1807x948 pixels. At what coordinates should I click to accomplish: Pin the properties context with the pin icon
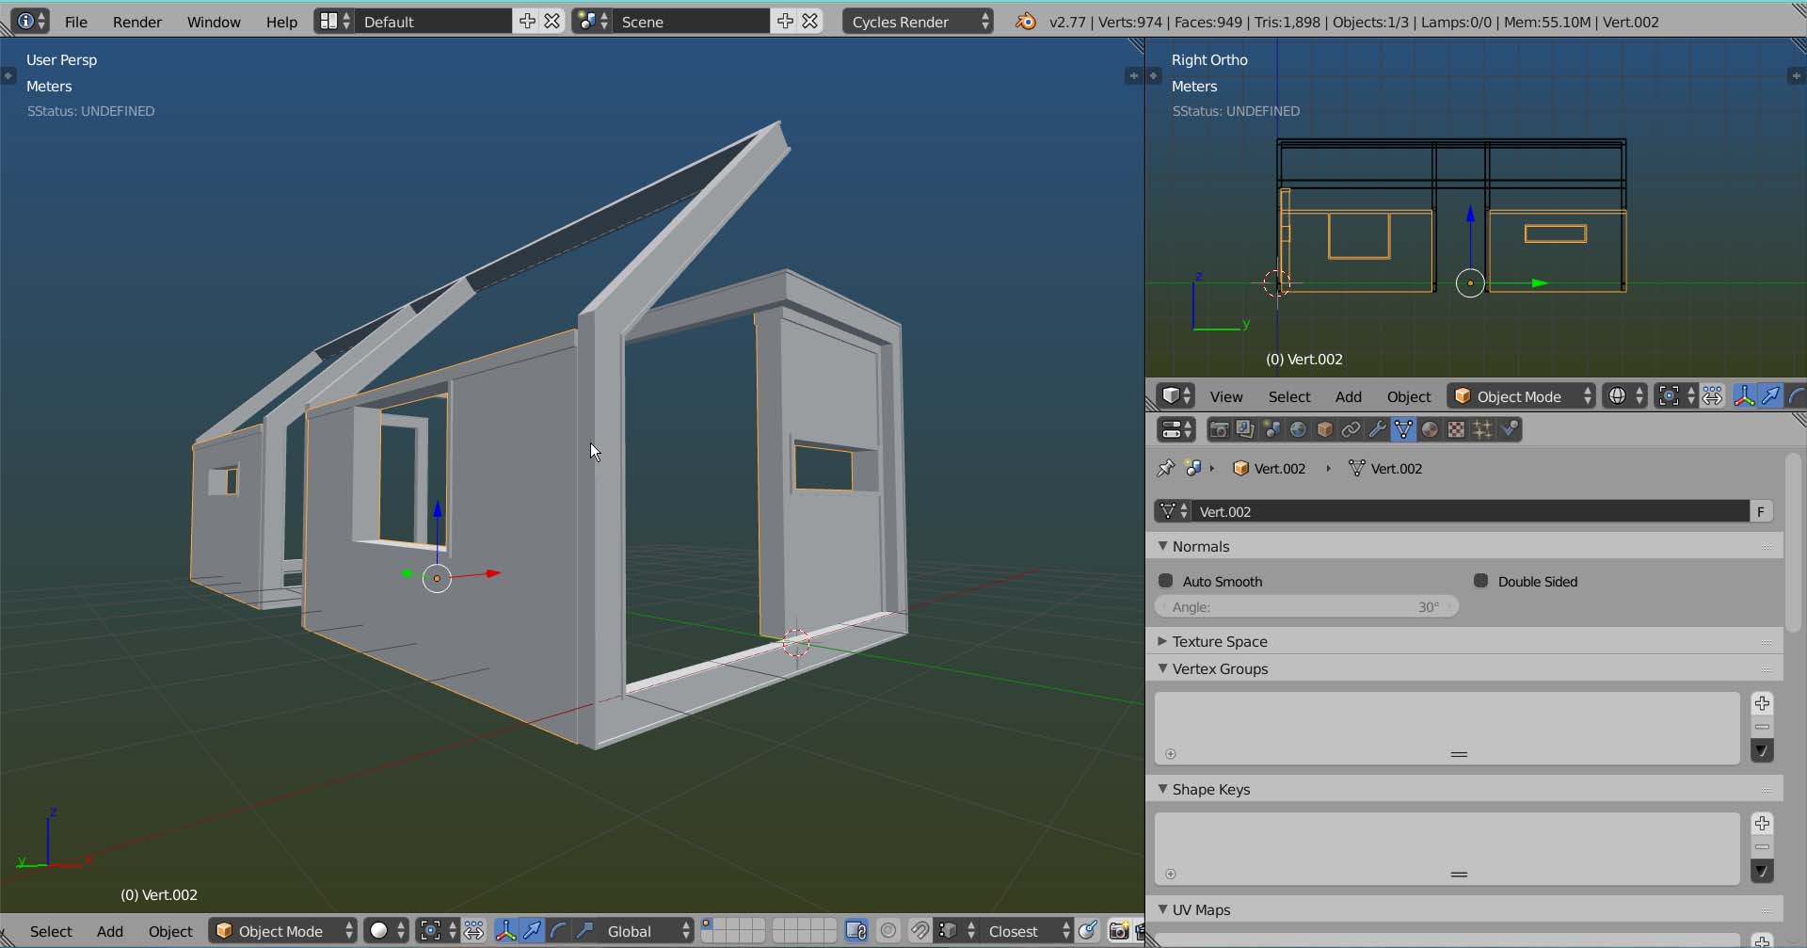[x=1165, y=468]
